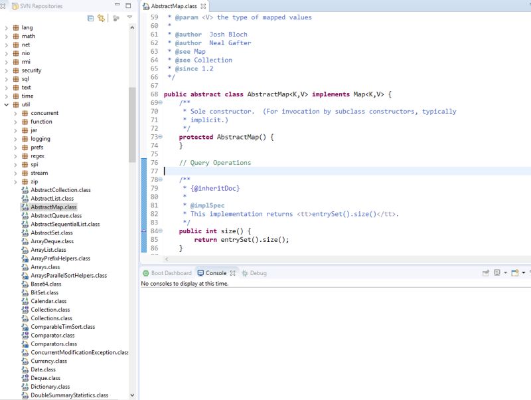531x400 pixels.
Task: Expand the concurrent folder node
Action: click(x=15, y=113)
